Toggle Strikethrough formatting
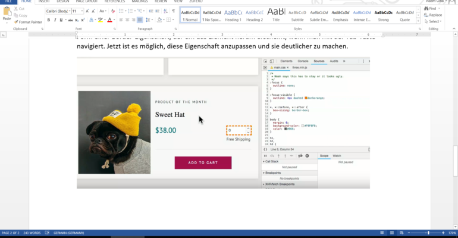 pyautogui.click(x=70, y=20)
